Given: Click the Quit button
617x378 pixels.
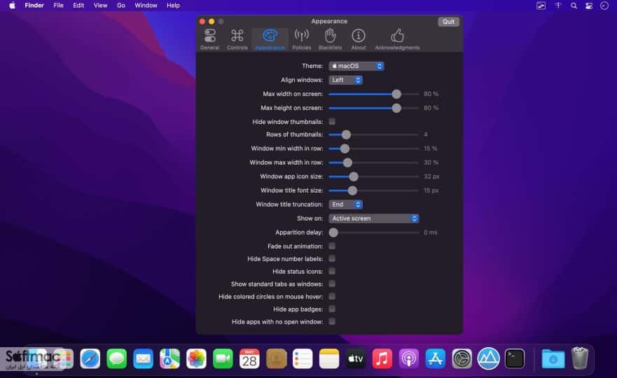Looking at the screenshot, I should [x=448, y=22].
